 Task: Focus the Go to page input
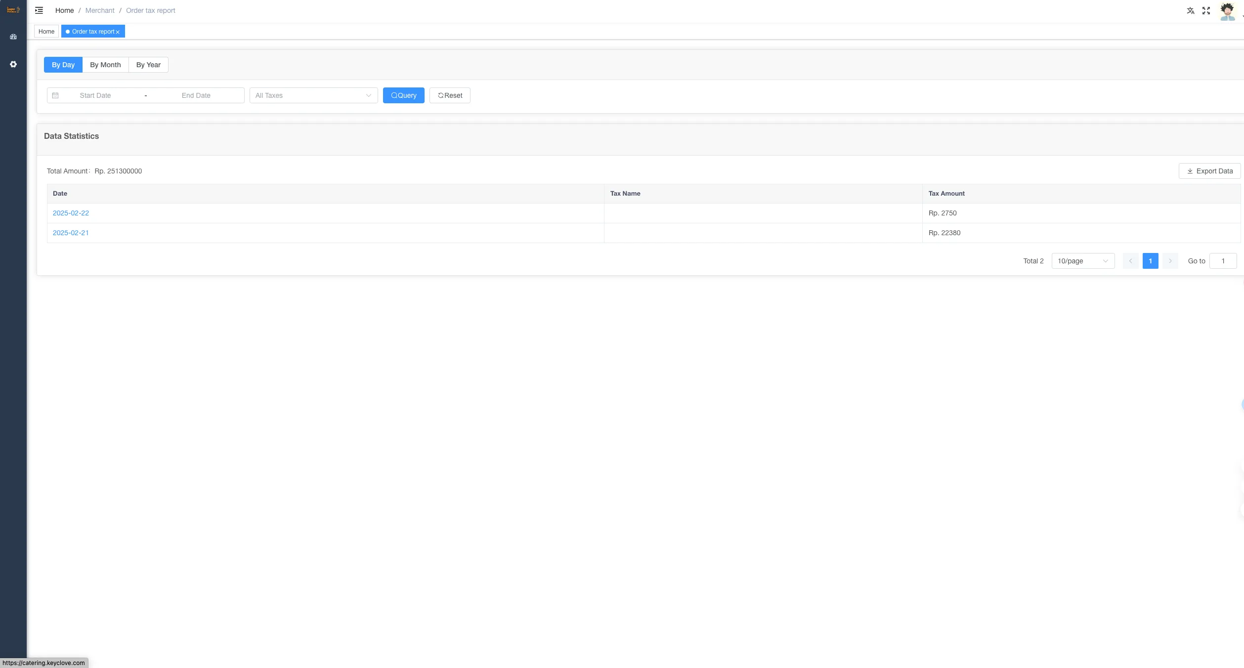pos(1223,261)
